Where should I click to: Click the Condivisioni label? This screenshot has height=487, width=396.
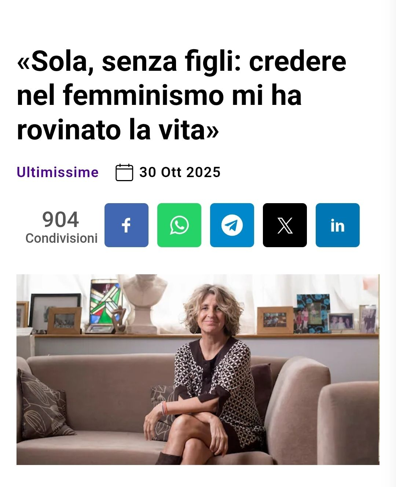(x=62, y=238)
